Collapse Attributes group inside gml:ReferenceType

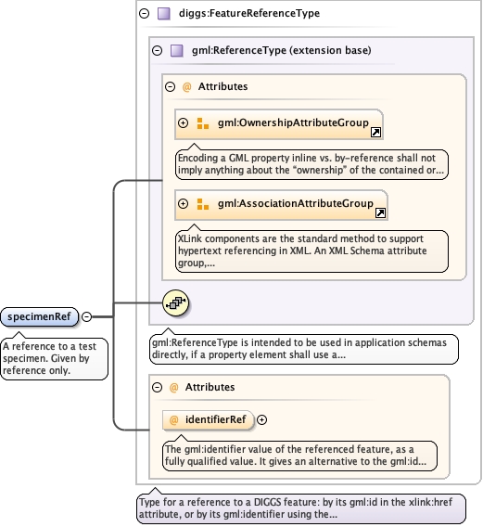170,86
